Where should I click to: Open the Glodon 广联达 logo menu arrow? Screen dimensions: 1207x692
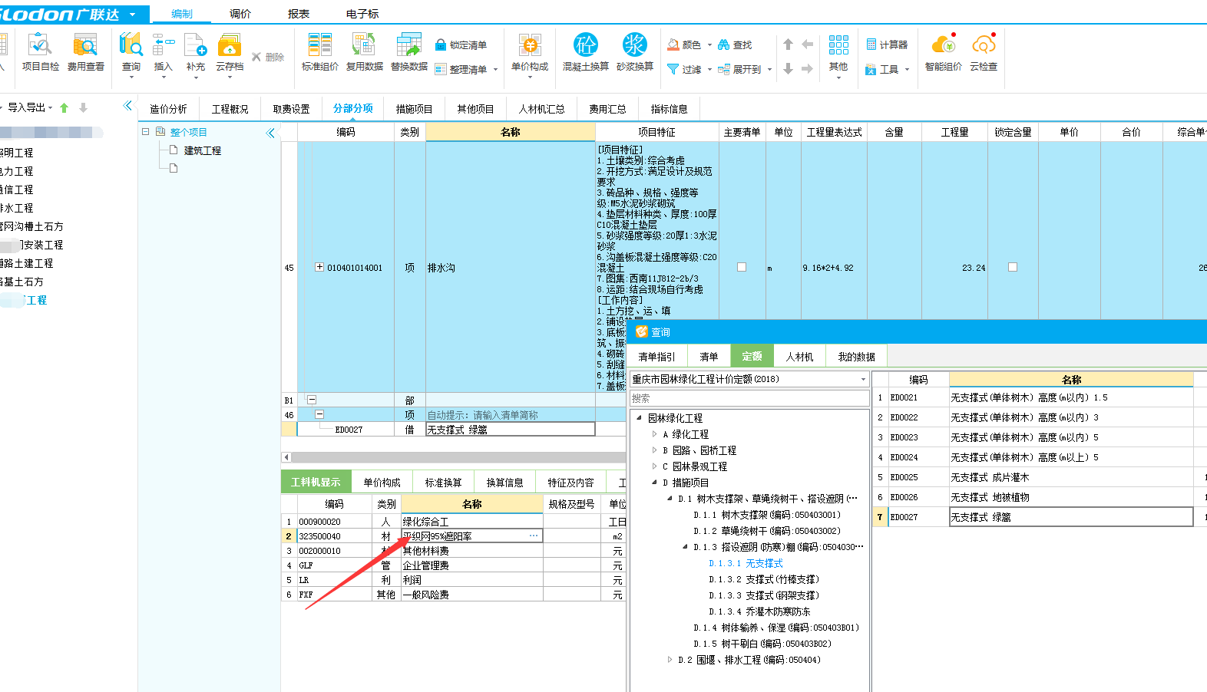(133, 15)
